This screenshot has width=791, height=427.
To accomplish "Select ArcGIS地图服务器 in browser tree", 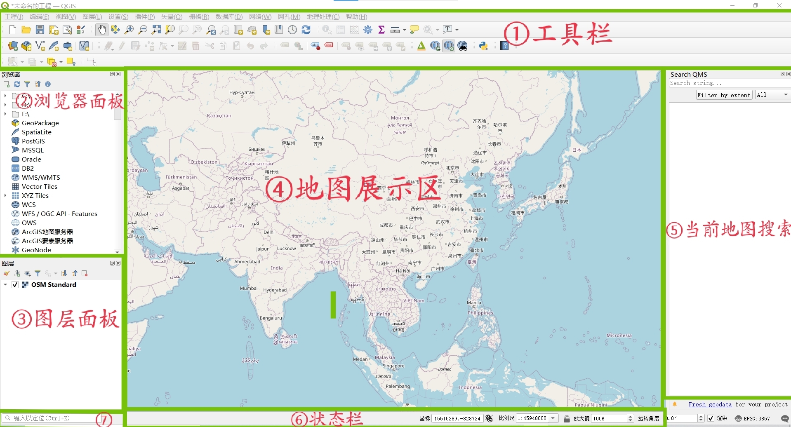I will click(47, 232).
